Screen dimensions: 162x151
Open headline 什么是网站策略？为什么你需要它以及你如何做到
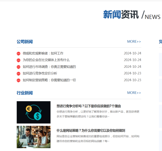pyautogui.click(x=91, y=131)
